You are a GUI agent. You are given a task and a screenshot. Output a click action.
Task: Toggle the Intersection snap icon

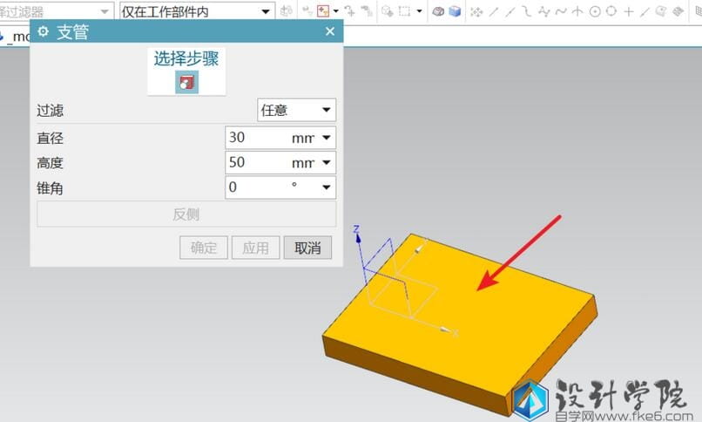(577, 11)
